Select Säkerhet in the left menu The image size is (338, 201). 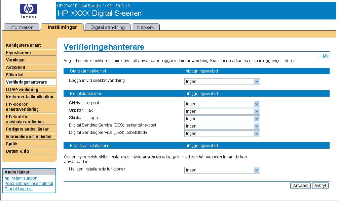click(30, 74)
